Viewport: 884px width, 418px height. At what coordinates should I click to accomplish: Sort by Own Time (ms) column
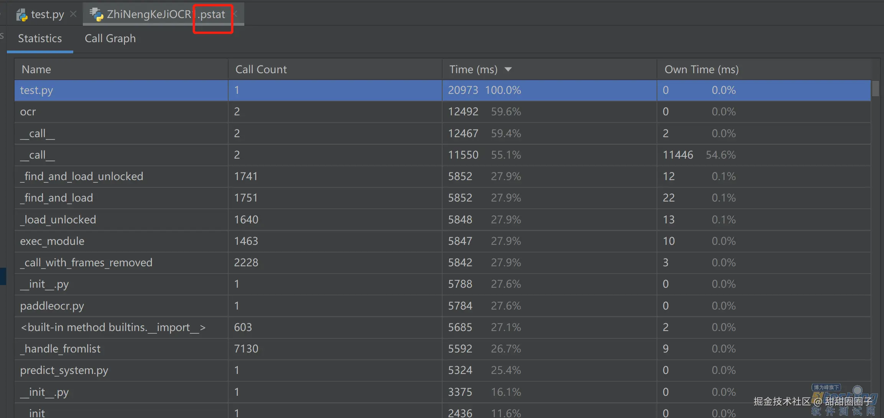(701, 69)
